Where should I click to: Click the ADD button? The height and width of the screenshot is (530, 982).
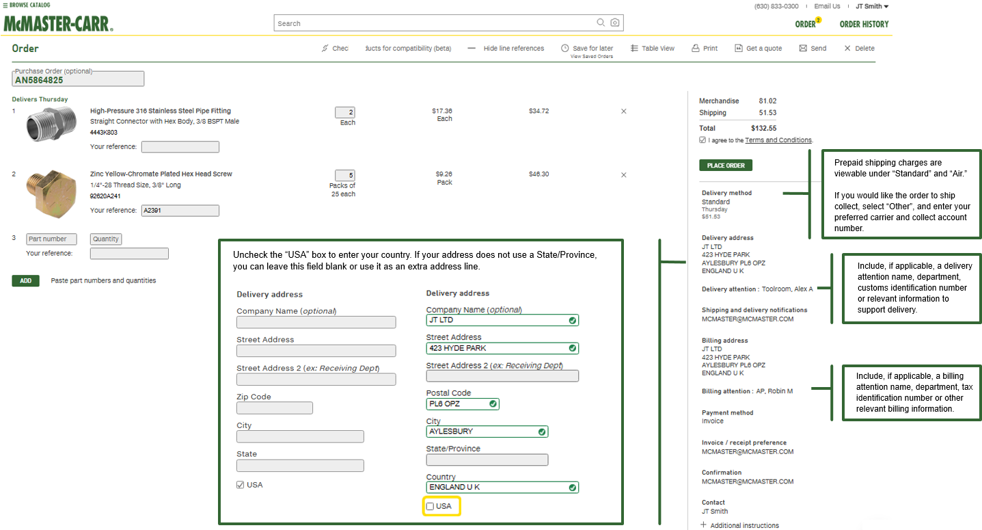(x=25, y=280)
